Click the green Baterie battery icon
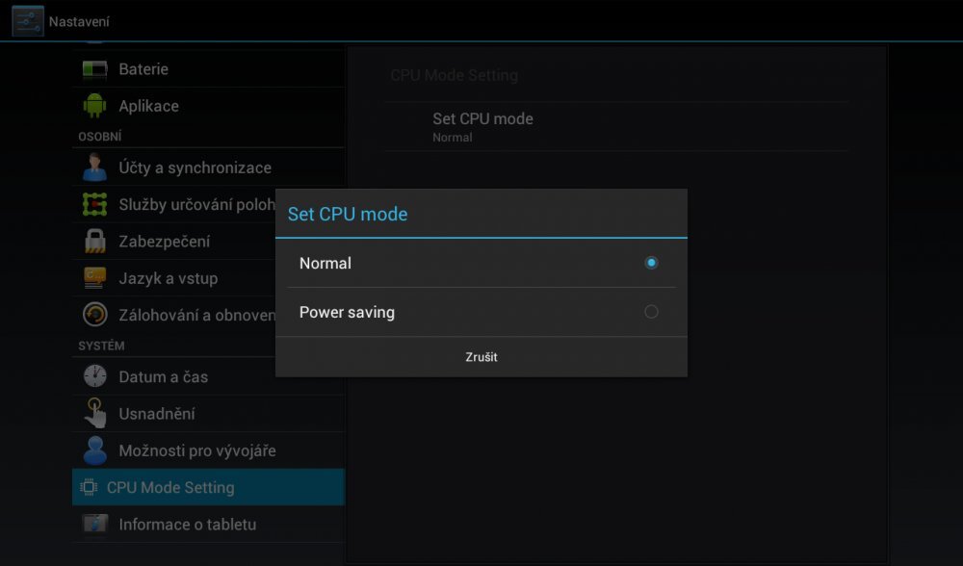The image size is (963, 566). pos(94,69)
